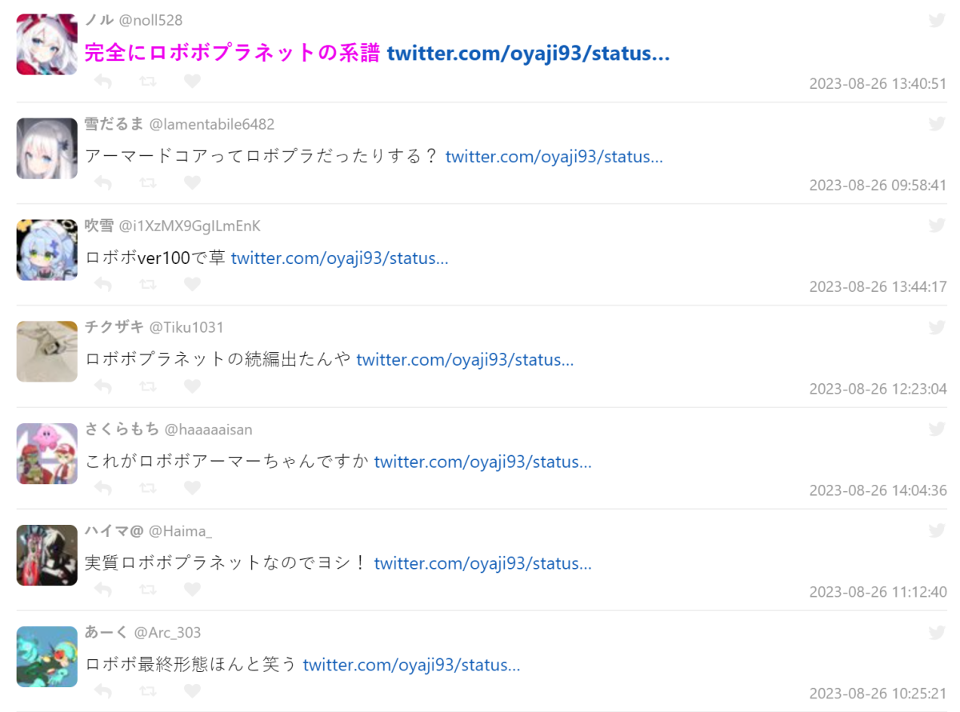Image resolution: width=960 pixels, height=712 pixels.
Task: Open @haaaaaisan user handle
Action: [x=208, y=430]
